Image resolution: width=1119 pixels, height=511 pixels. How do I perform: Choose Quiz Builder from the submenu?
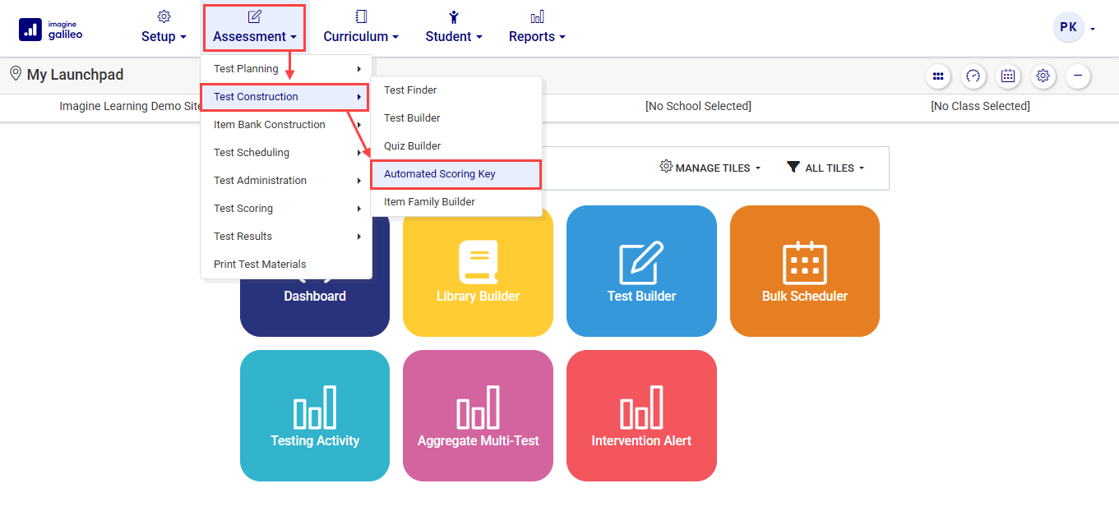point(413,146)
